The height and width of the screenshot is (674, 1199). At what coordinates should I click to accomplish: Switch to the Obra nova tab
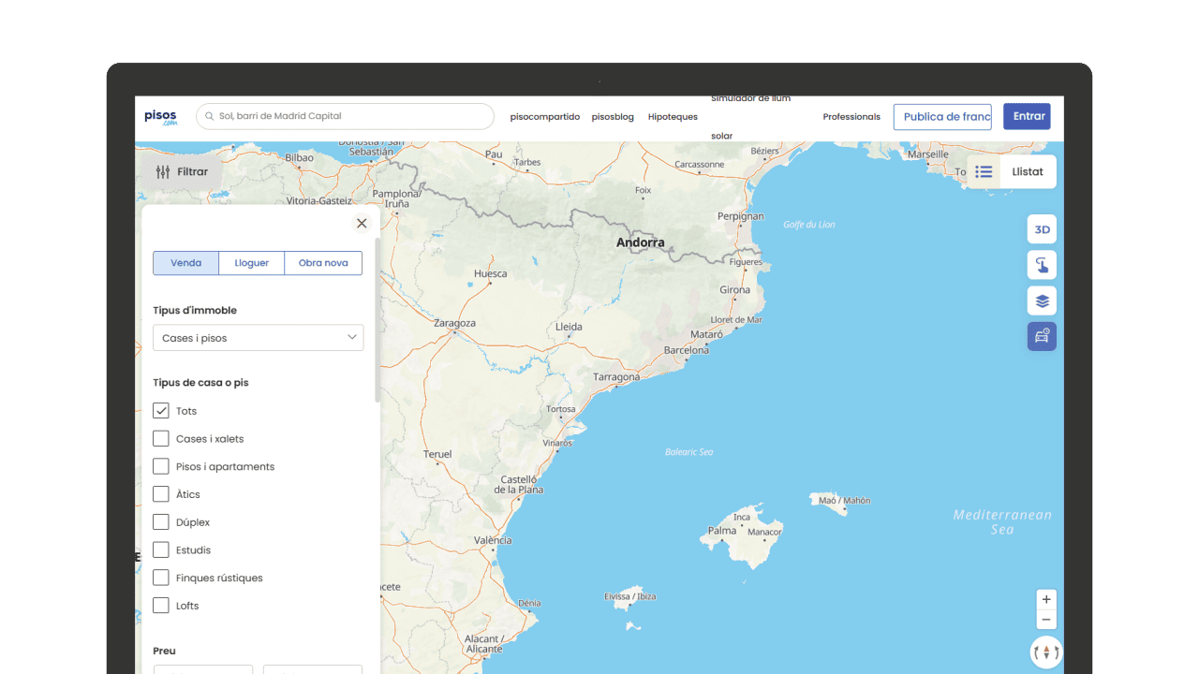tap(323, 263)
